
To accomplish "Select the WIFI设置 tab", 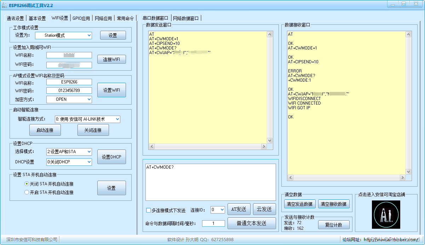I will [59, 18].
